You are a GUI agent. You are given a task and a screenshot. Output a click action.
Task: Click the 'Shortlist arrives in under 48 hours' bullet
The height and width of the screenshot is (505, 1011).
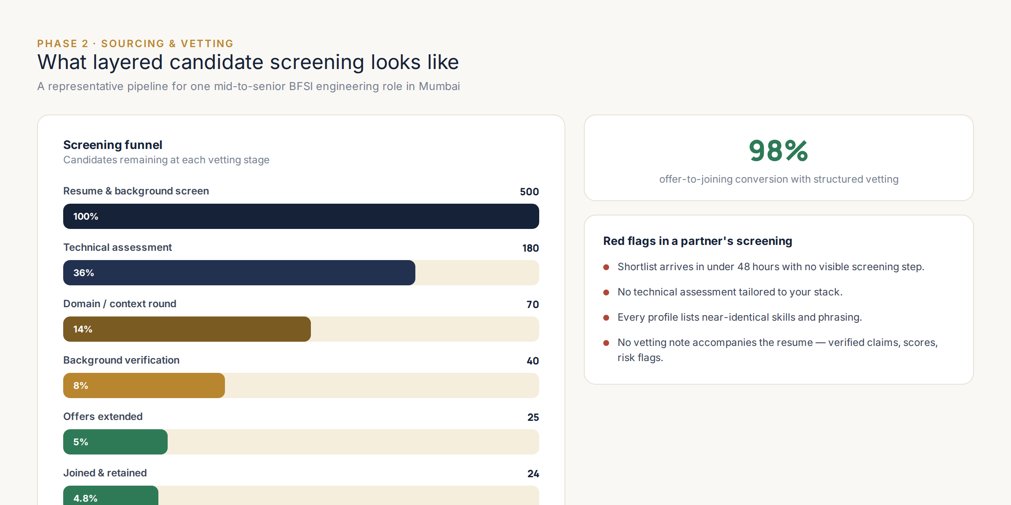pyautogui.click(x=770, y=267)
